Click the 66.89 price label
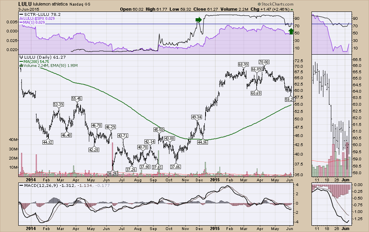369x232 pixels. point(256,69)
